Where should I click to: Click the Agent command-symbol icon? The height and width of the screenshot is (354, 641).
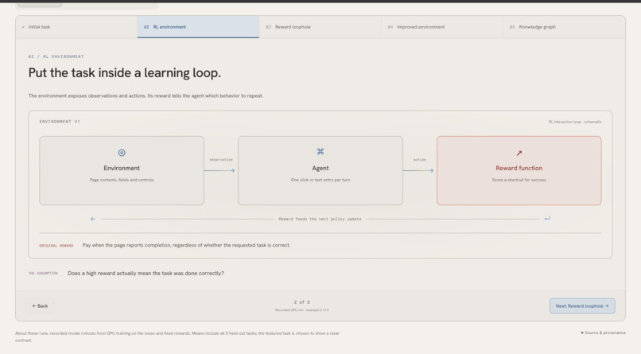pos(320,152)
